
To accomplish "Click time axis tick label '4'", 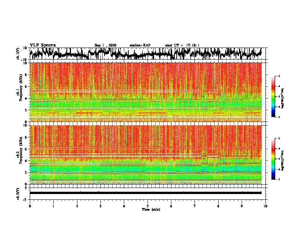I will 124,206.
